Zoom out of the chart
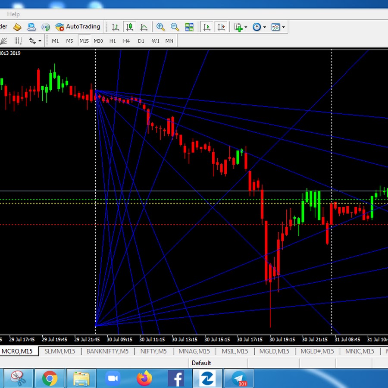The height and width of the screenshot is (388, 388). point(175,27)
